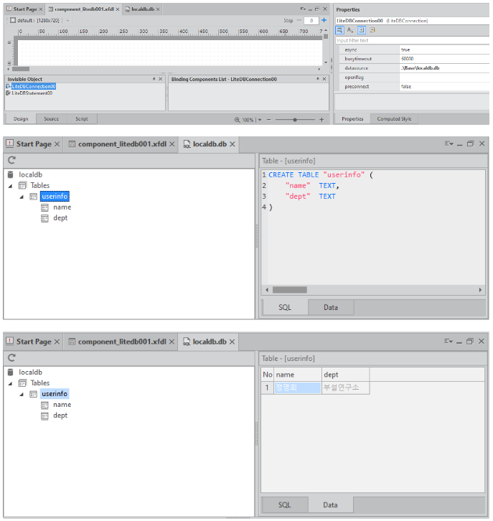Click the design view zoom slider
The height and width of the screenshot is (521, 493).
[294, 120]
